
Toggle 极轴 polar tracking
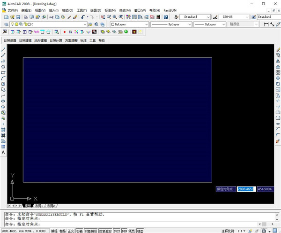pyautogui.click(x=80, y=231)
